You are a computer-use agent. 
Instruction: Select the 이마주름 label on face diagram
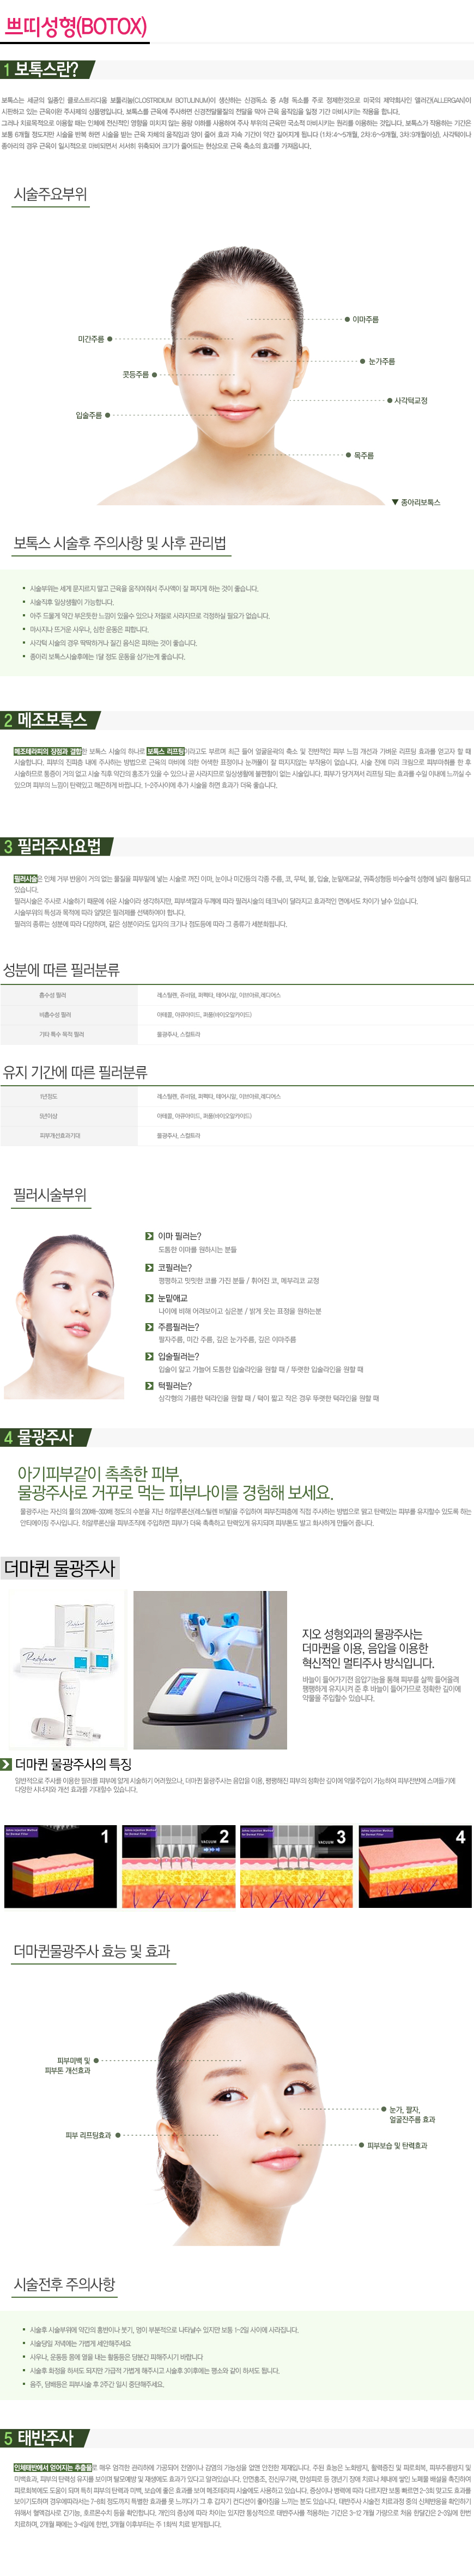[x=365, y=320]
